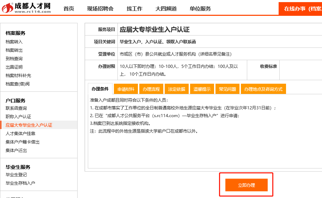Open 人才集体户挂靠 in the sidebar
The height and width of the screenshot is (198, 322).
tap(20, 134)
